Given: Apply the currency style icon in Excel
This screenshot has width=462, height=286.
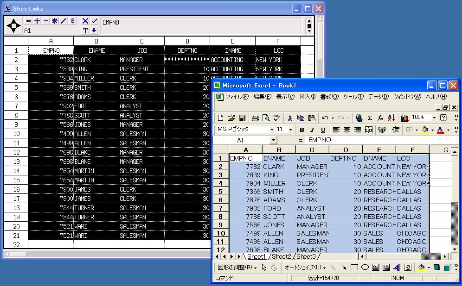Looking at the screenshot, I should (382, 130).
